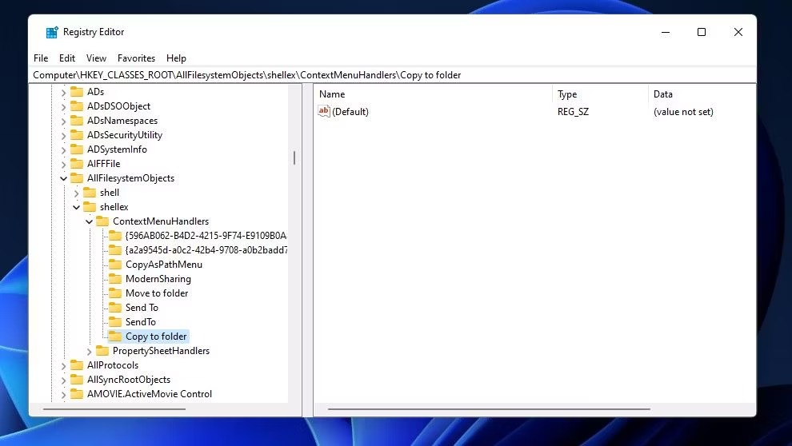Click the AllProtocols folder icon
The height and width of the screenshot is (446, 792).
coord(77,364)
